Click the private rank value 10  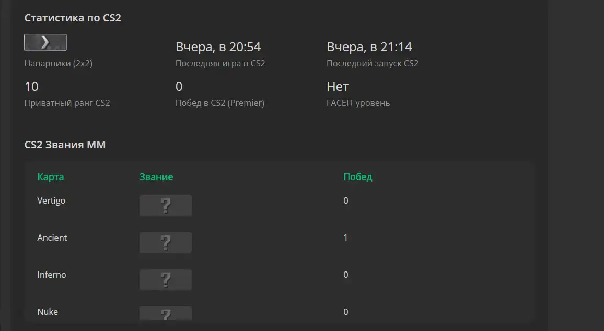click(31, 87)
